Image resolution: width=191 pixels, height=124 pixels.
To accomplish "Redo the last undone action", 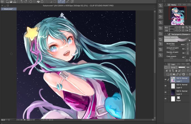I will click(26, 2).
